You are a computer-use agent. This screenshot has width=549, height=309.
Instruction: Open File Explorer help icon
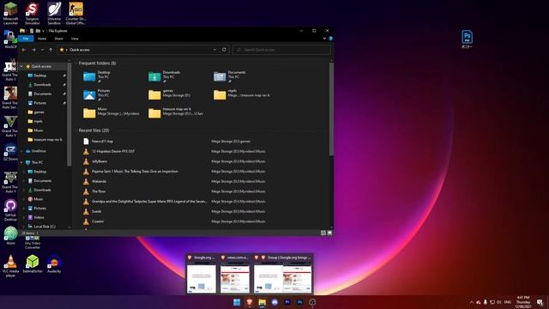pos(330,39)
